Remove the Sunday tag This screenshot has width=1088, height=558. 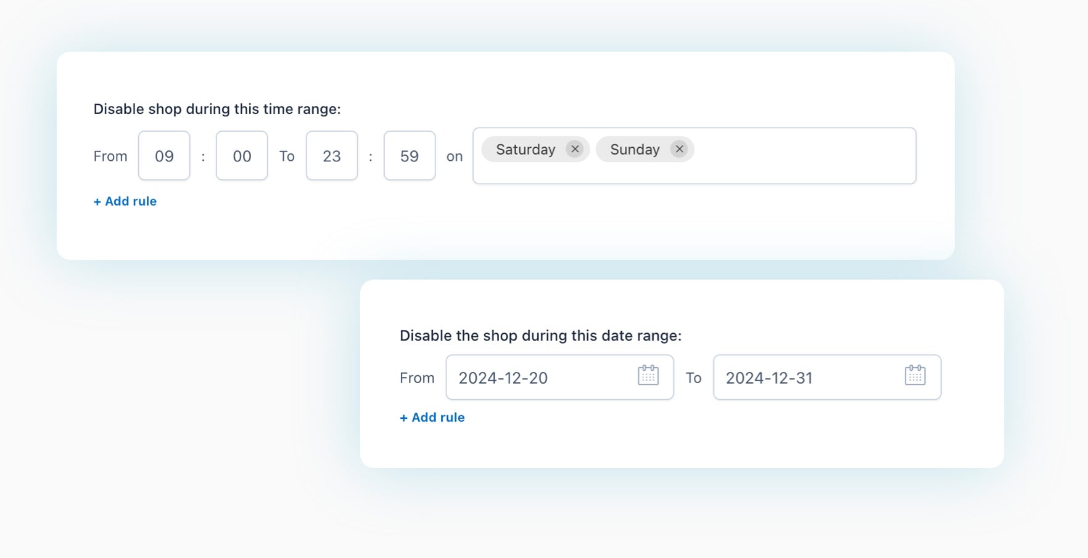pos(679,149)
